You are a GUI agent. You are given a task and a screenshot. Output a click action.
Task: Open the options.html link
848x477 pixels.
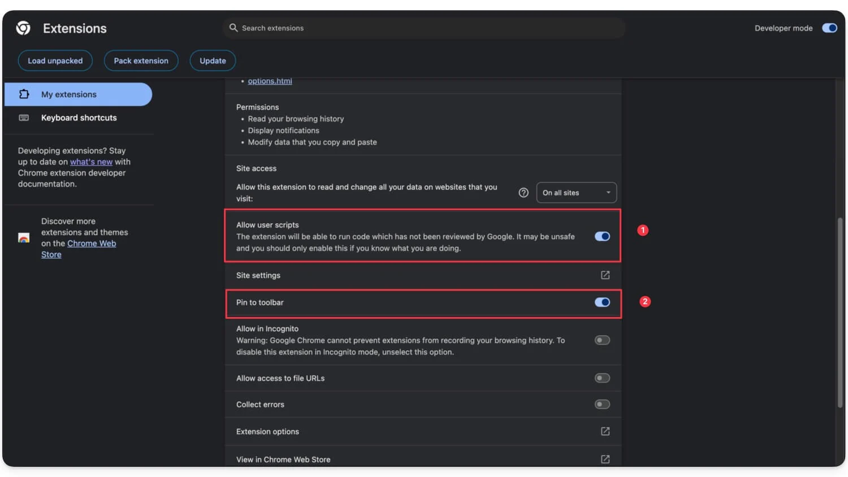tap(270, 80)
